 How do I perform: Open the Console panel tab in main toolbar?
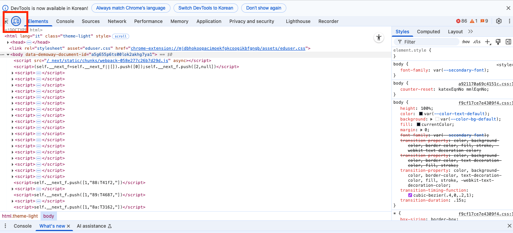pos(65,21)
